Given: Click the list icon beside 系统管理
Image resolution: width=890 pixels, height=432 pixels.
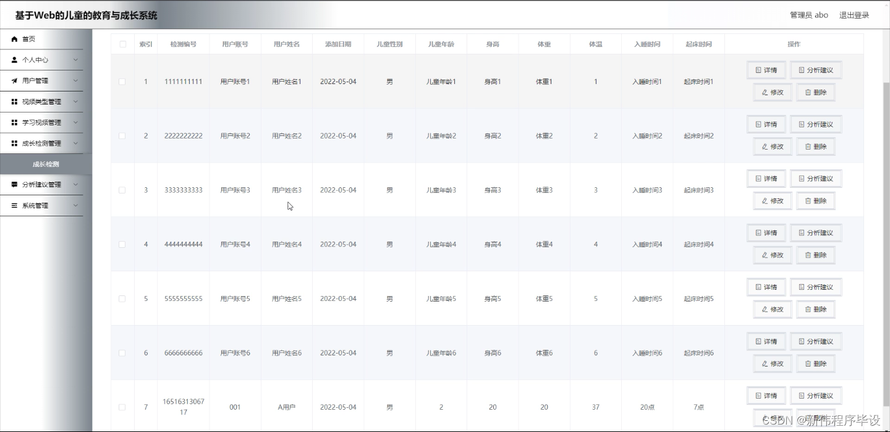Looking at the screenshot, I should (x=14, y=205).
